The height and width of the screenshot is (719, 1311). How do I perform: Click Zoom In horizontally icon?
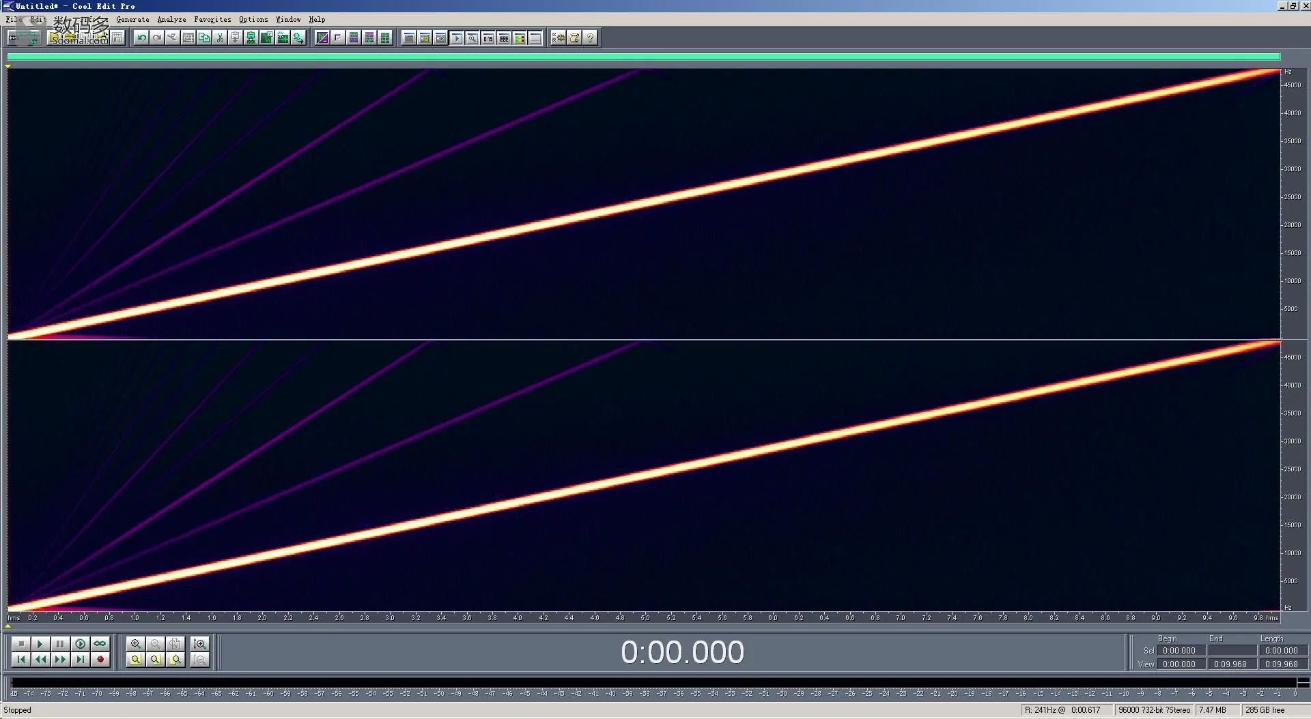tap(135, 643)
